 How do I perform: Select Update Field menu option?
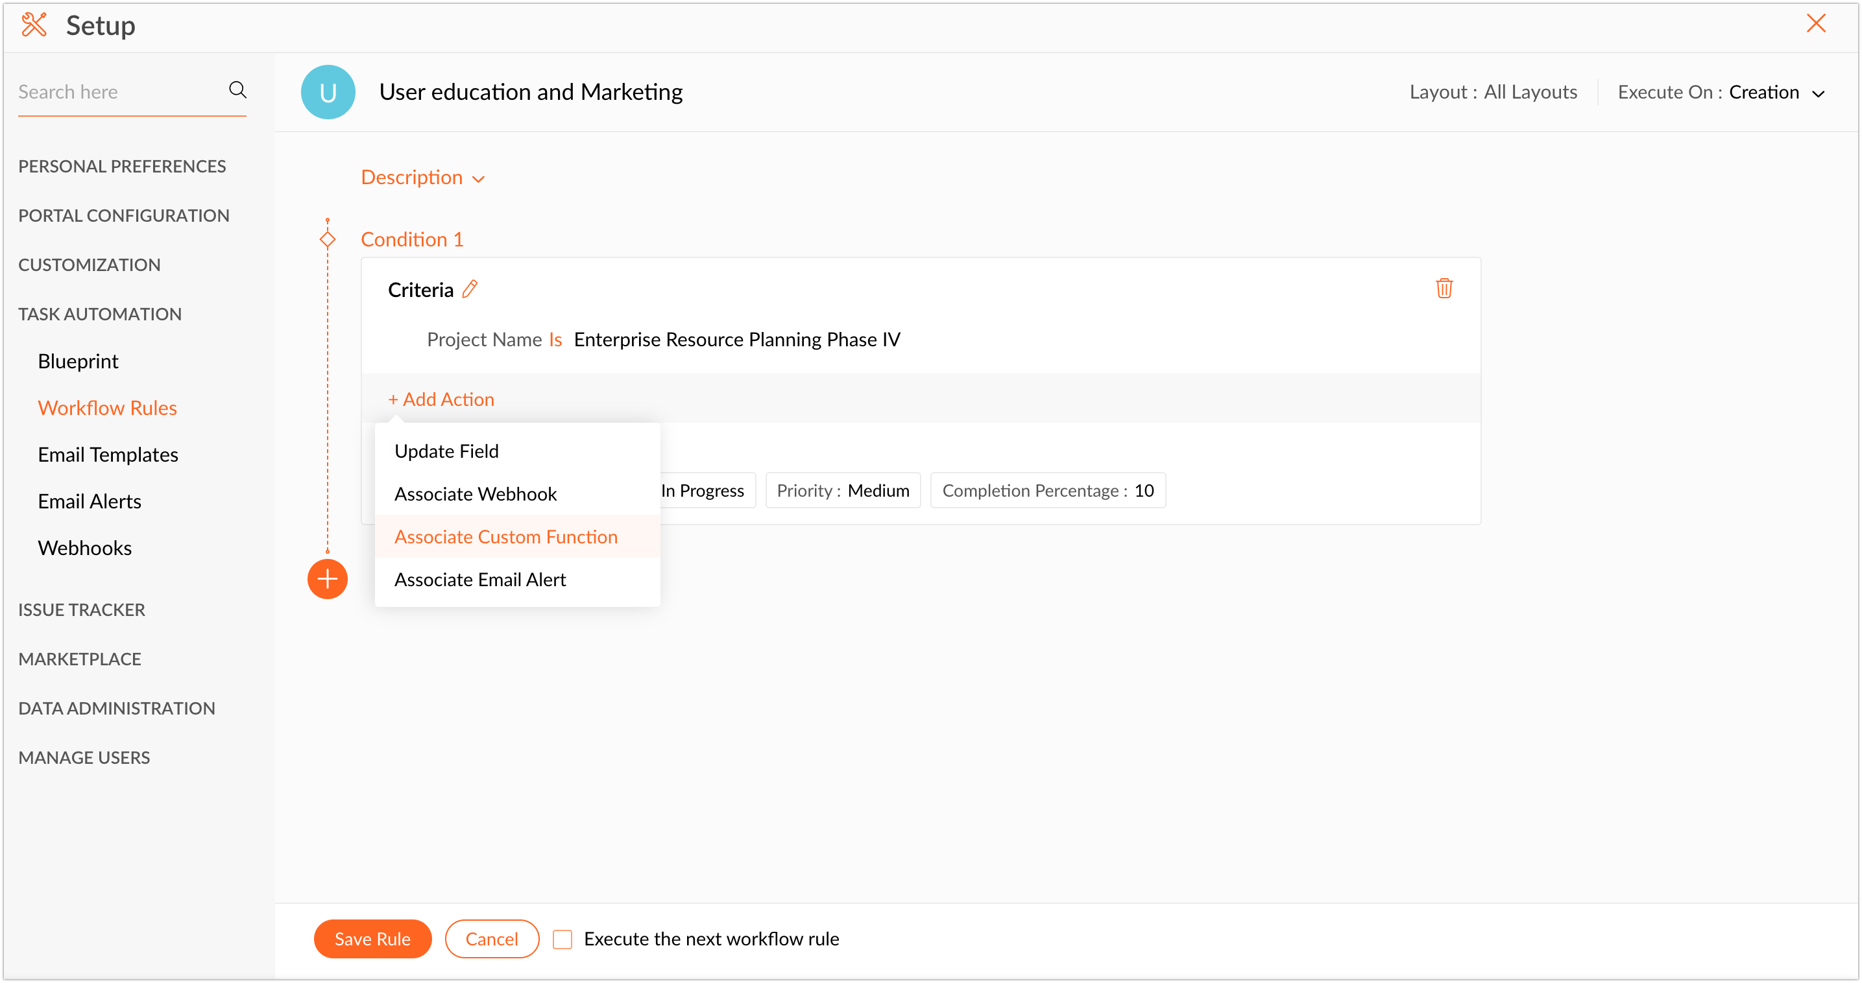click(x=446, y=451)
